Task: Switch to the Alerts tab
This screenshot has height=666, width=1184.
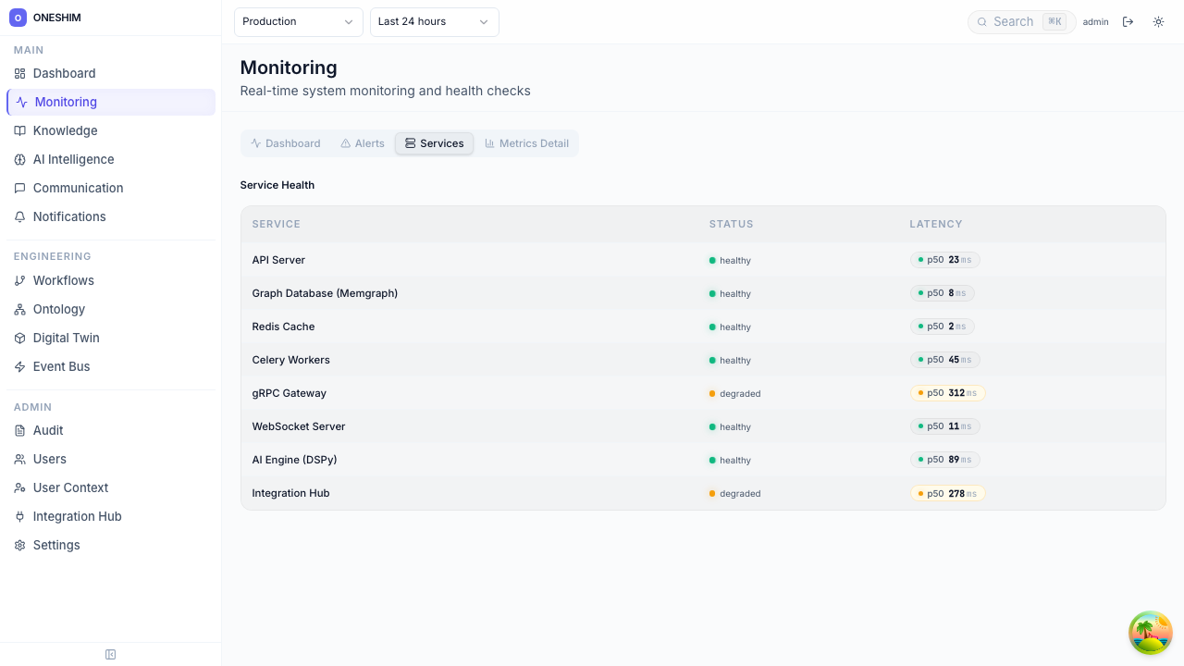Action: [x=362, y=143]
